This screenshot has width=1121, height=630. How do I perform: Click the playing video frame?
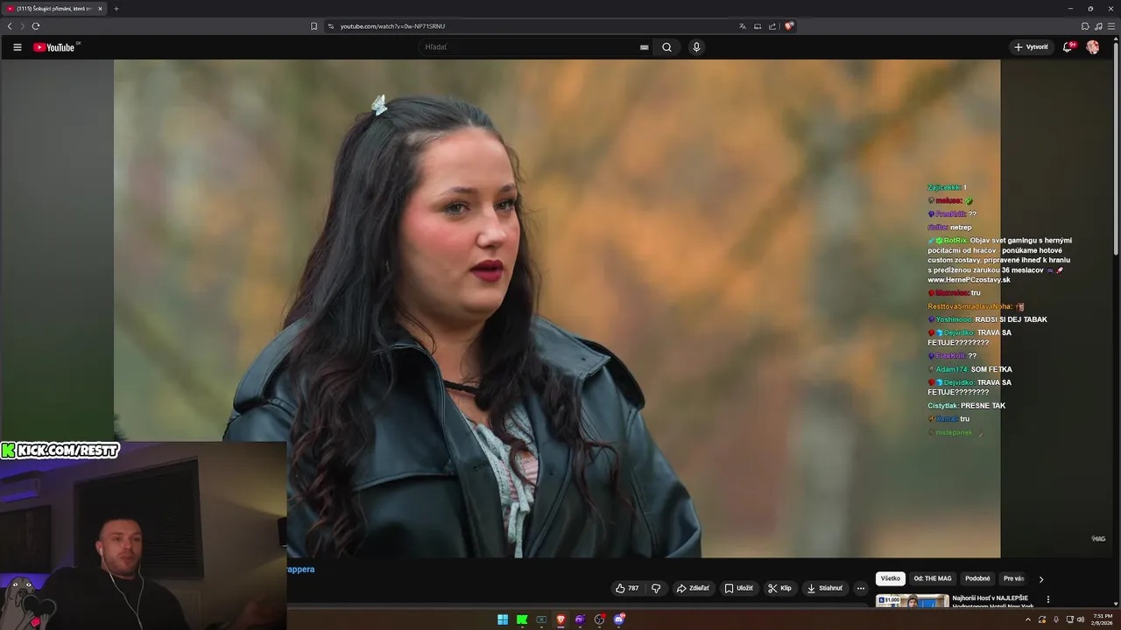pos(557,308)
